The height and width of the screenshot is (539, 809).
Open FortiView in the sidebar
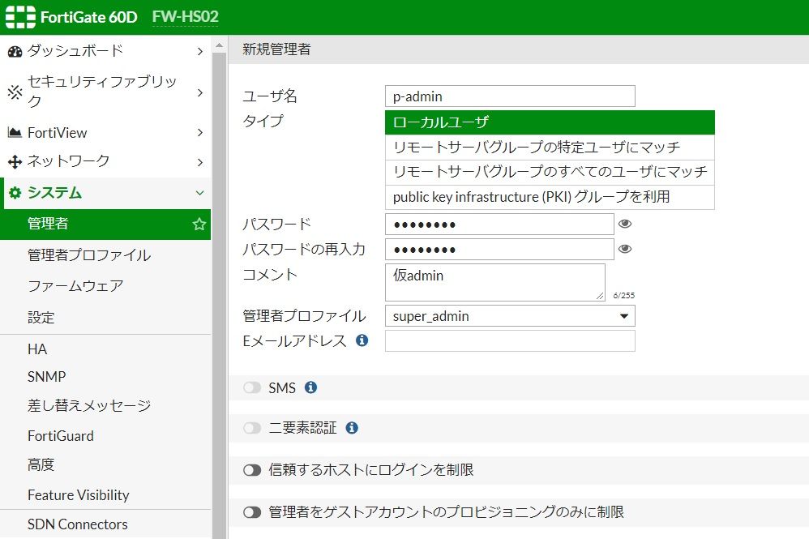[105, 133]
